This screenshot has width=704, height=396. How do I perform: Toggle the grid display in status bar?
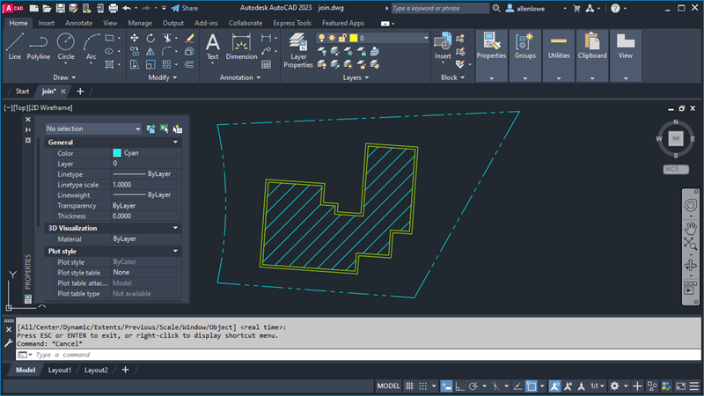pyautogui.click(x=409, y=385)
